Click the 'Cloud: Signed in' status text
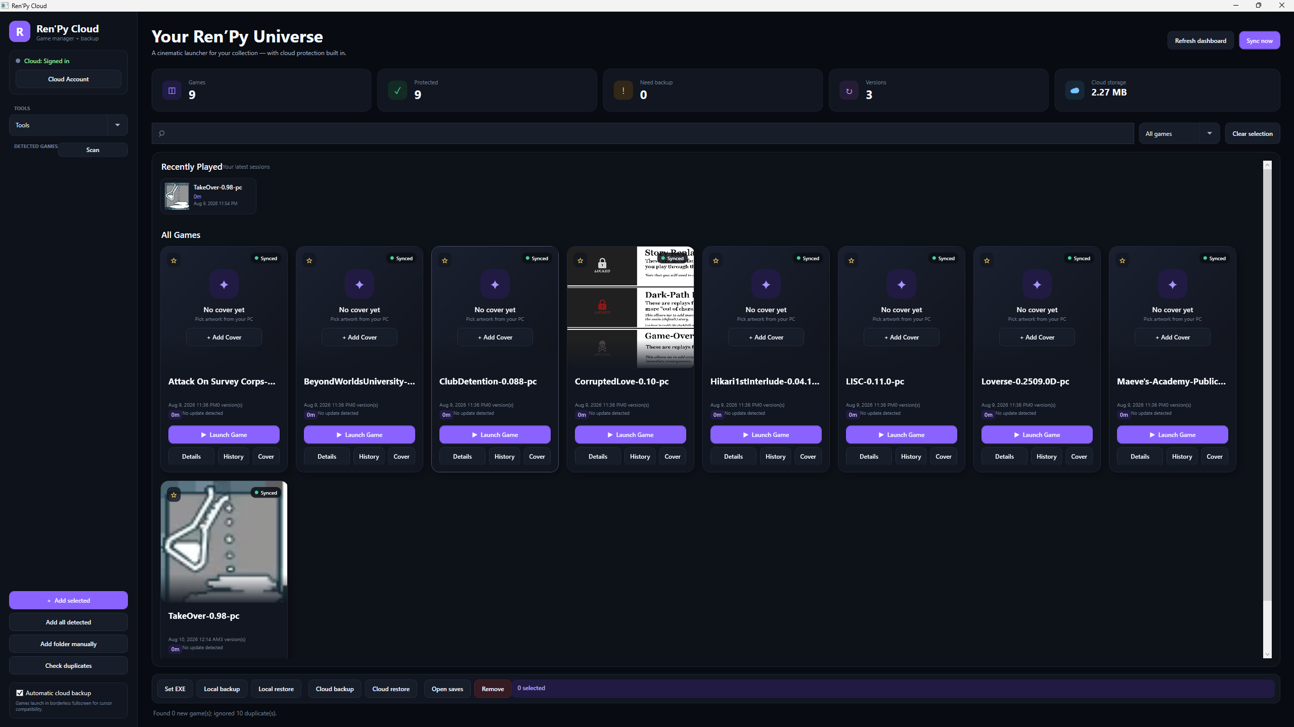Image resolution: width=1294 pixels, height=727 pixels. tap(47, 61)
